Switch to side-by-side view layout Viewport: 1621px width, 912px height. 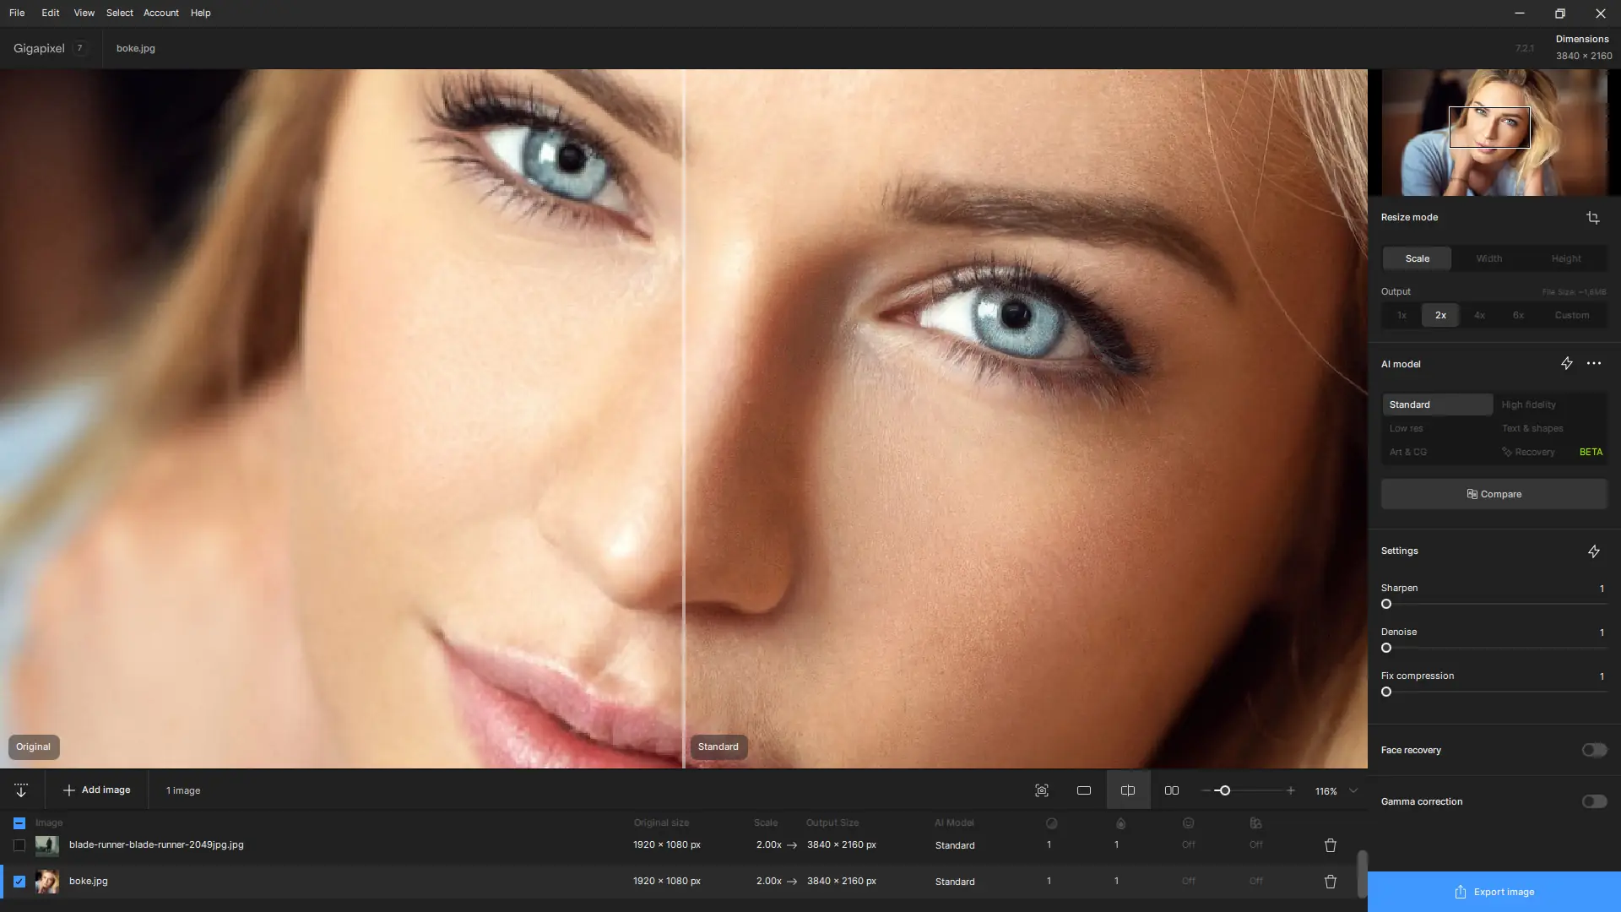1171,791
